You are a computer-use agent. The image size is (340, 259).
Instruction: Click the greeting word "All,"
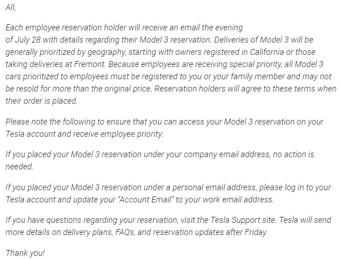[x=10, y=7]
